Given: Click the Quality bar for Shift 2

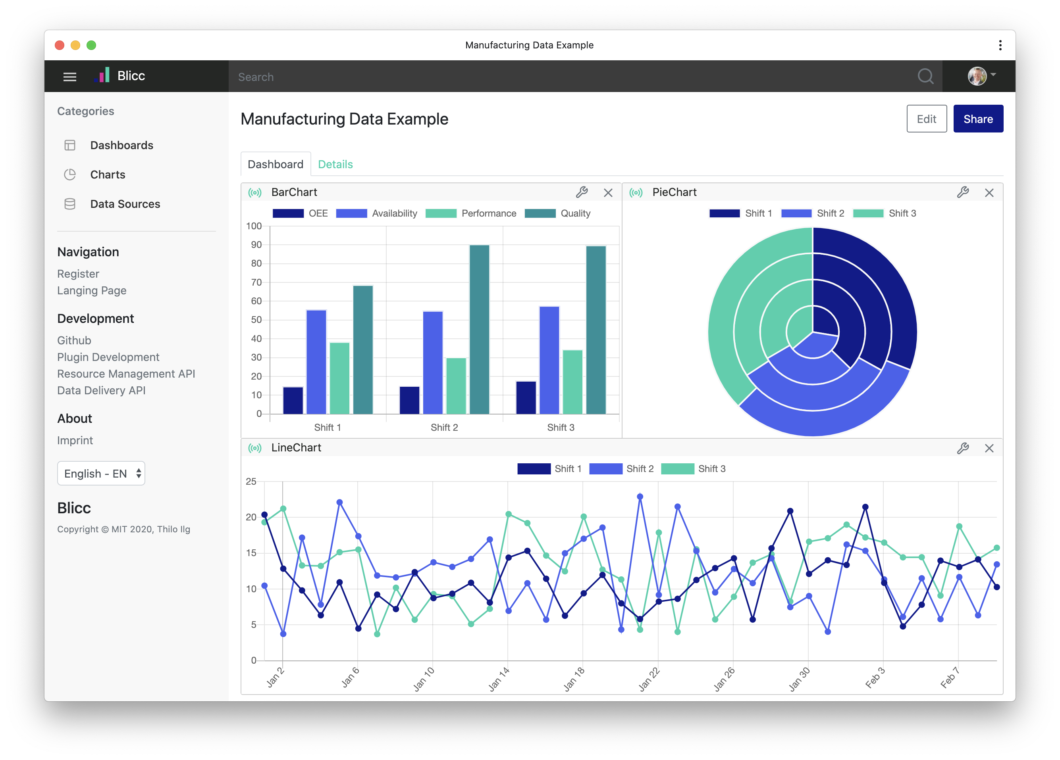Looking at the screenshot, I should click(480, 330).
